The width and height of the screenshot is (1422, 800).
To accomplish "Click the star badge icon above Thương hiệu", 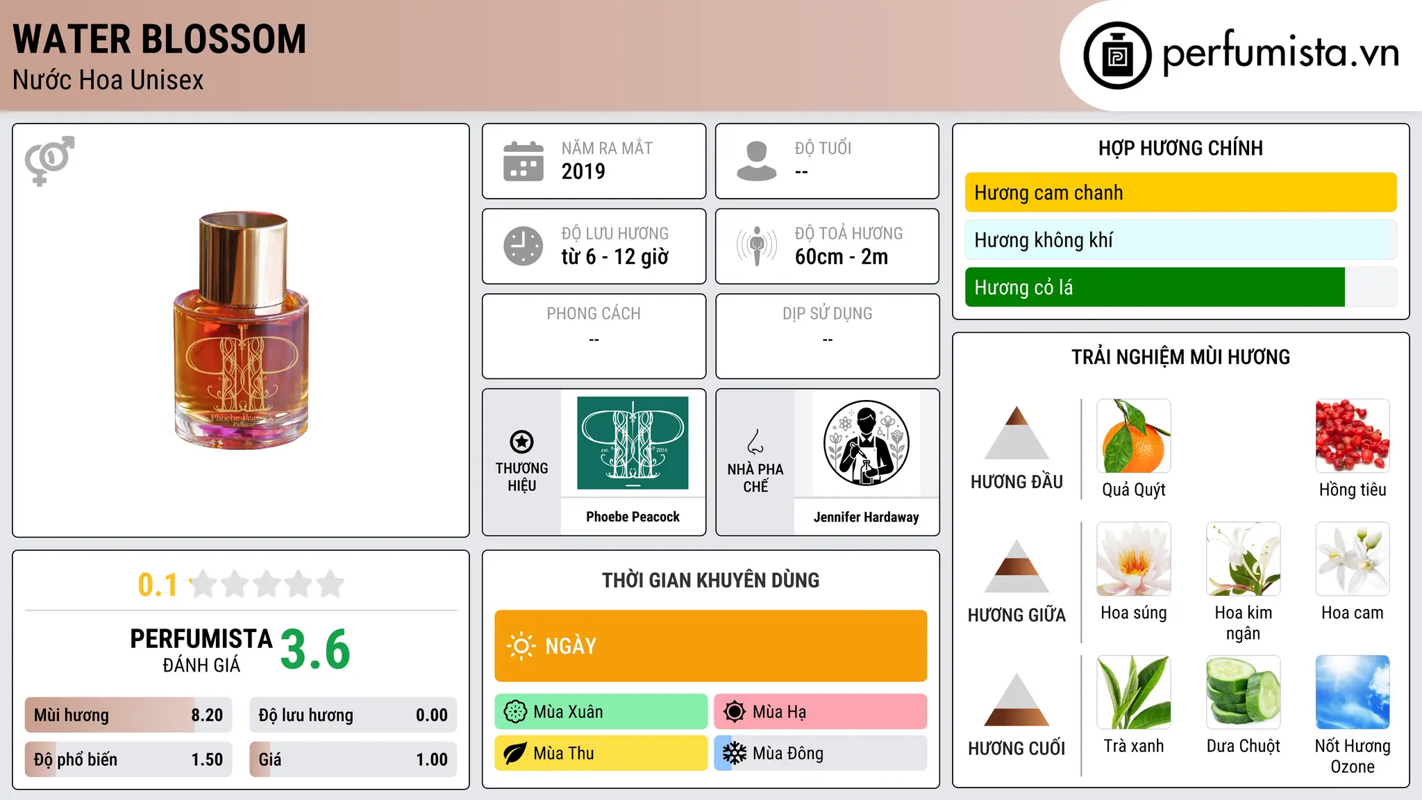I will pos(521,442).
